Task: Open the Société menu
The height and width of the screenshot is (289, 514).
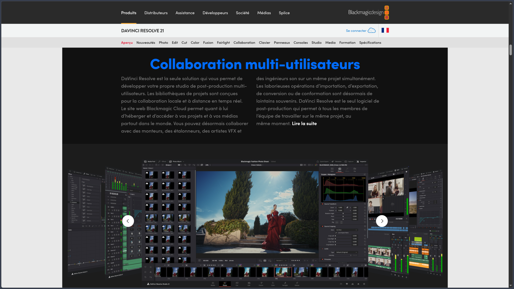Action: 243,13
